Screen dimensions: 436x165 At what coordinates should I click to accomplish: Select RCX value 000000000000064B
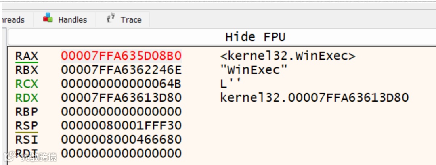click(121, 84)
